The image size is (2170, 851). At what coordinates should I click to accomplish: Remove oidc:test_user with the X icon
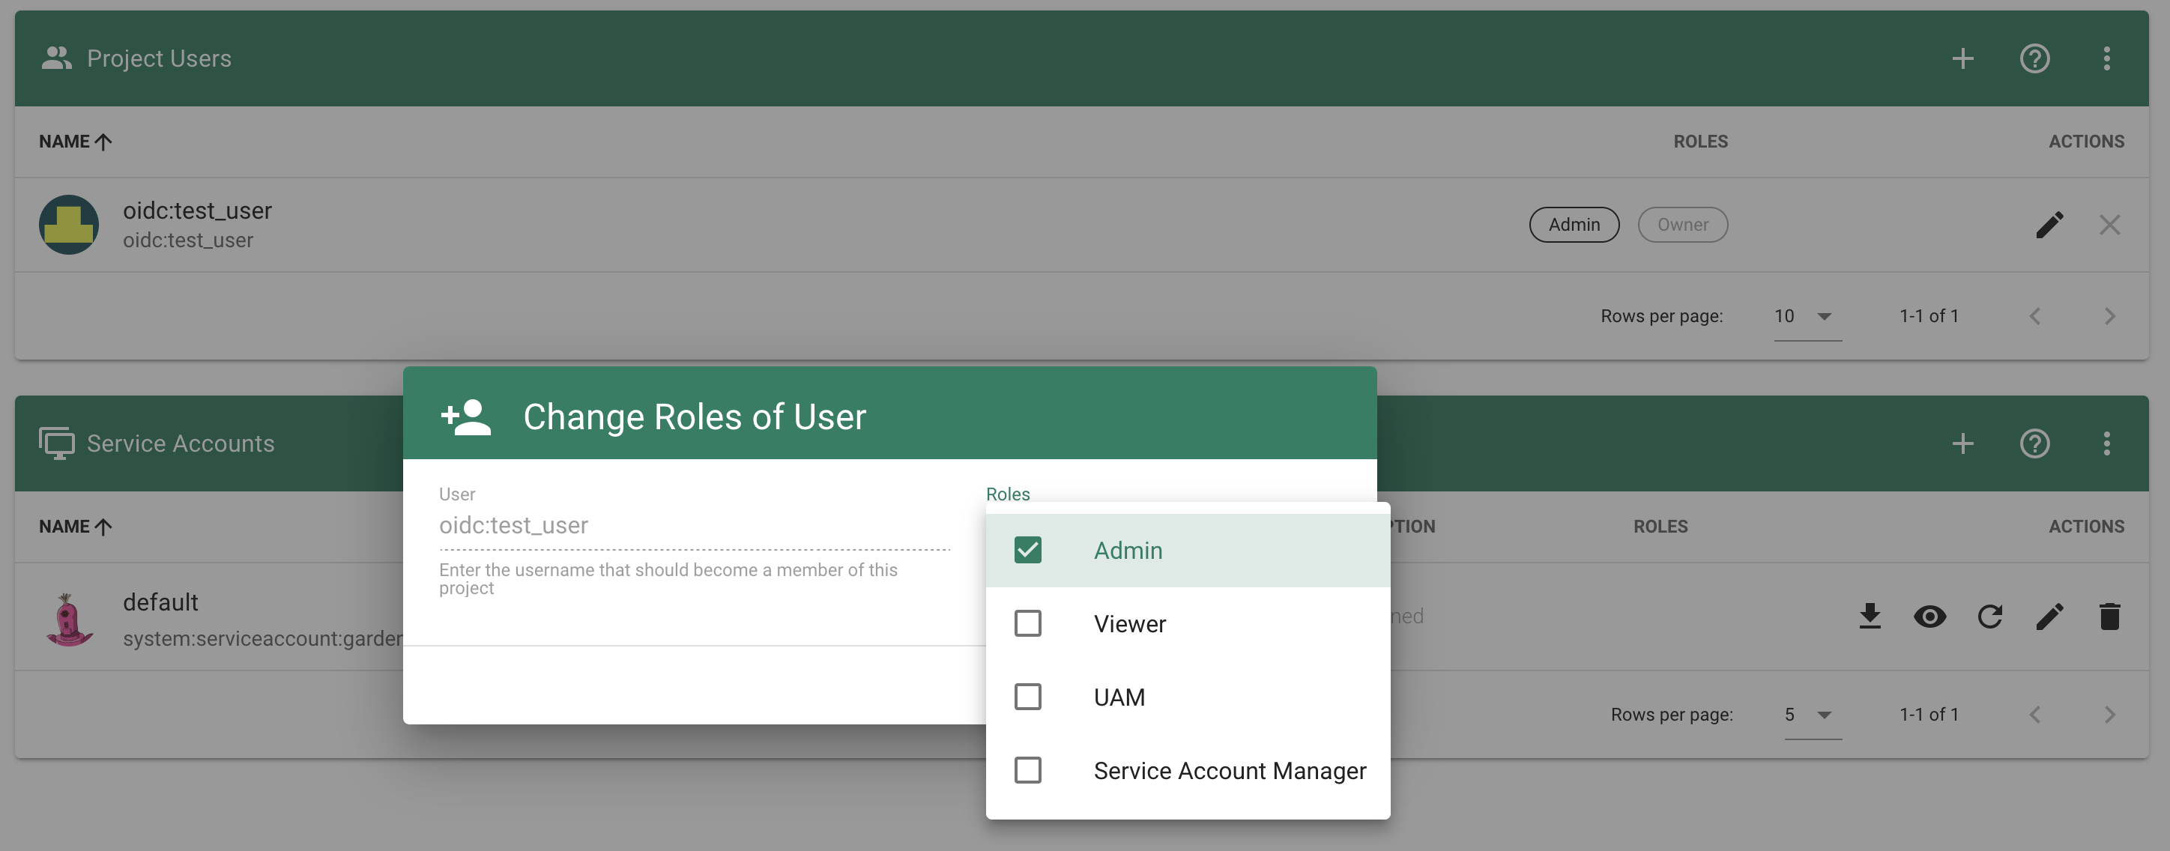pyautogui.click(x=2110, y=225)
